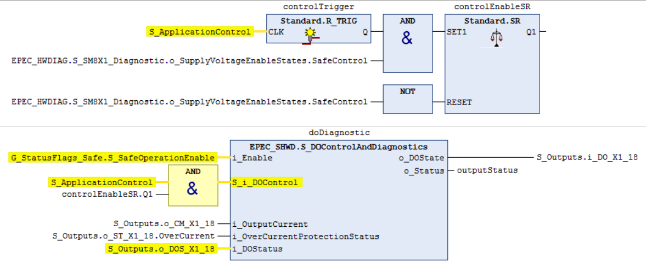The height and width of the screenshot is (264, 646).
Task: Click the controlTrigger instance name
Action: 319,7
